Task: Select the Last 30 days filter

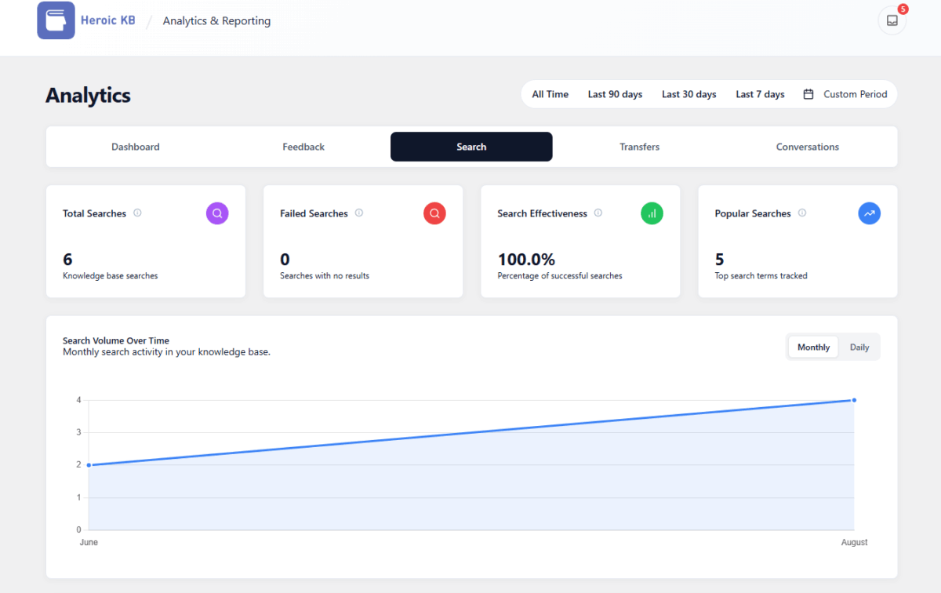Action: pyautogui.click(x=689, y=94)
